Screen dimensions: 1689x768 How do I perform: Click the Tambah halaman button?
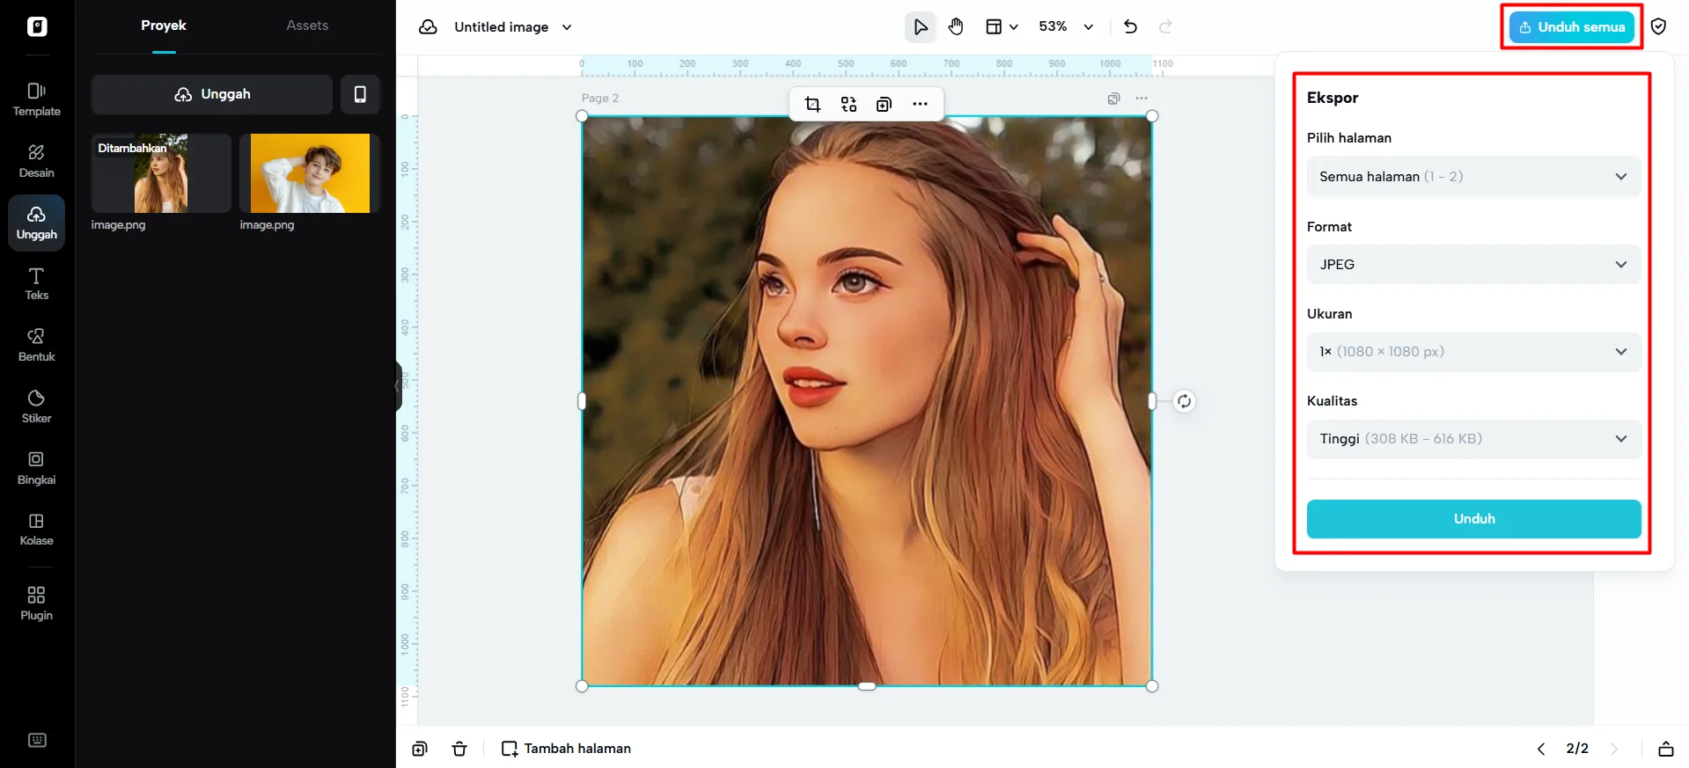[567, 749]
